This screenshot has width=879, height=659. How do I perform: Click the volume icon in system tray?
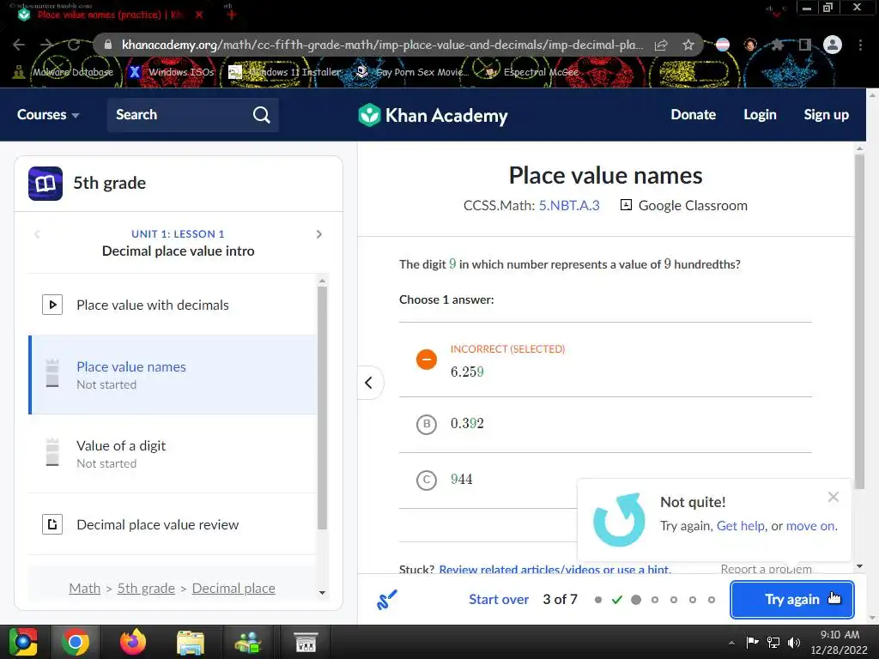coord(794,642)
